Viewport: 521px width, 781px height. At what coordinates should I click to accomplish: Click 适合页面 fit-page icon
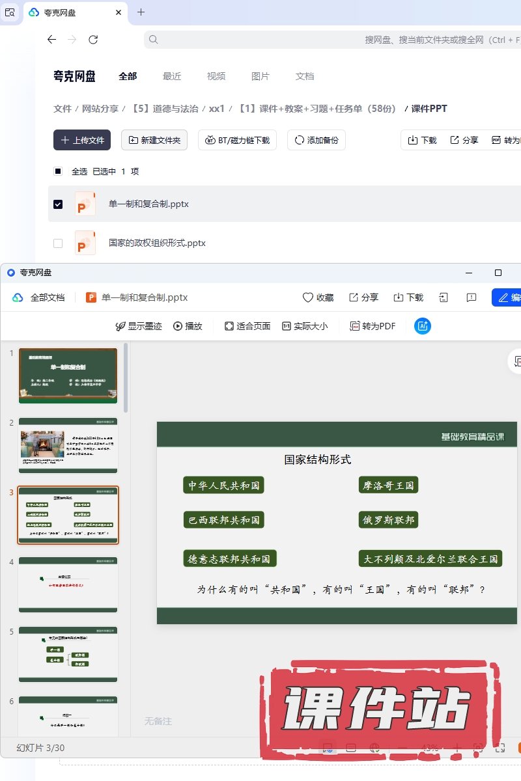click(229, 326)
